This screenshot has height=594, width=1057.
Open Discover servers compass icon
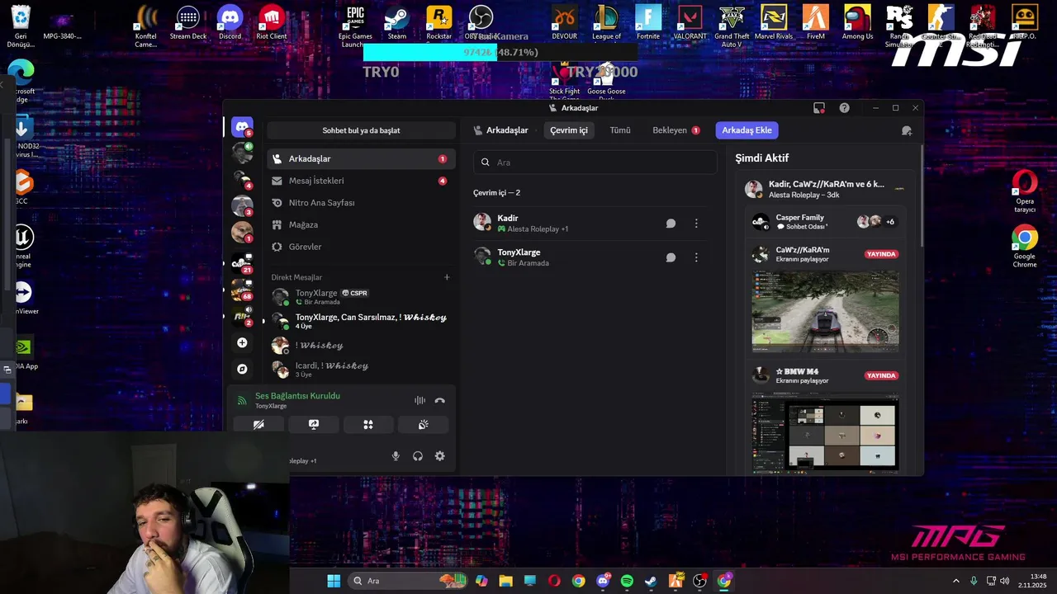242,369
